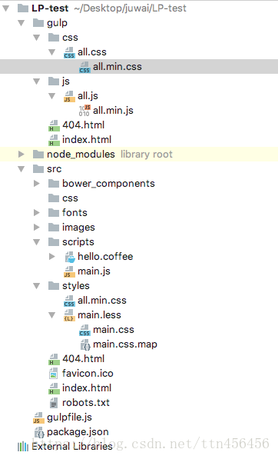
Task: Click the bower_components folder icon
Action: [54, 184]
